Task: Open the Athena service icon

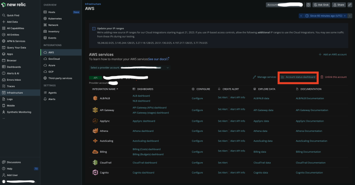Action: 95,131
